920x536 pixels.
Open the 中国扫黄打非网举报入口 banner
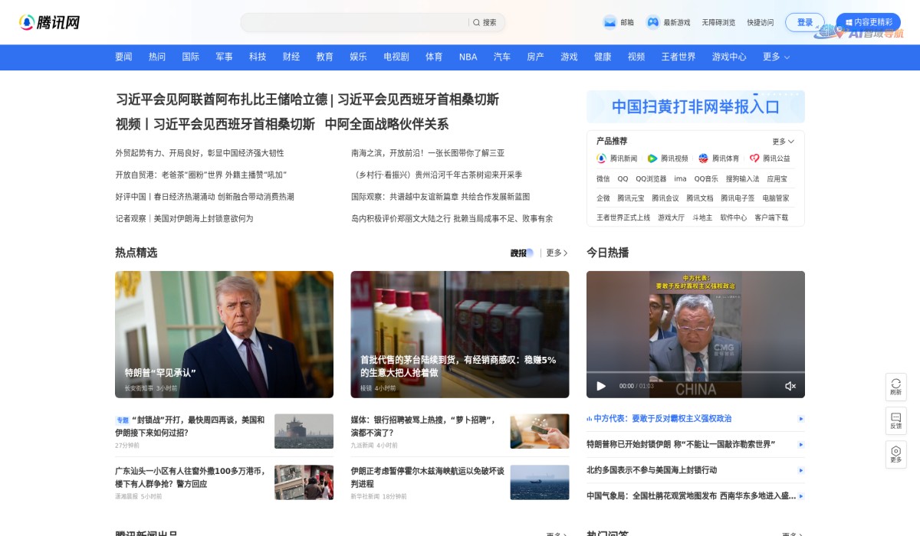point(695,106)
